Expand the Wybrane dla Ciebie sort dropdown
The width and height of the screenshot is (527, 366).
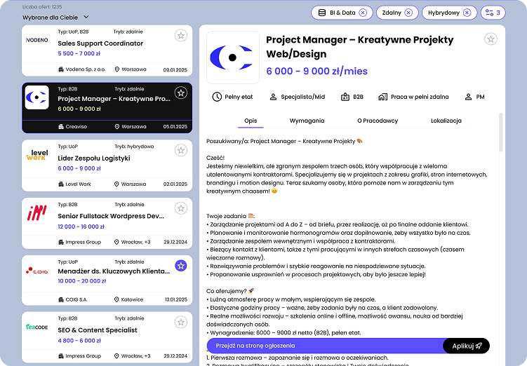(55, 17)
